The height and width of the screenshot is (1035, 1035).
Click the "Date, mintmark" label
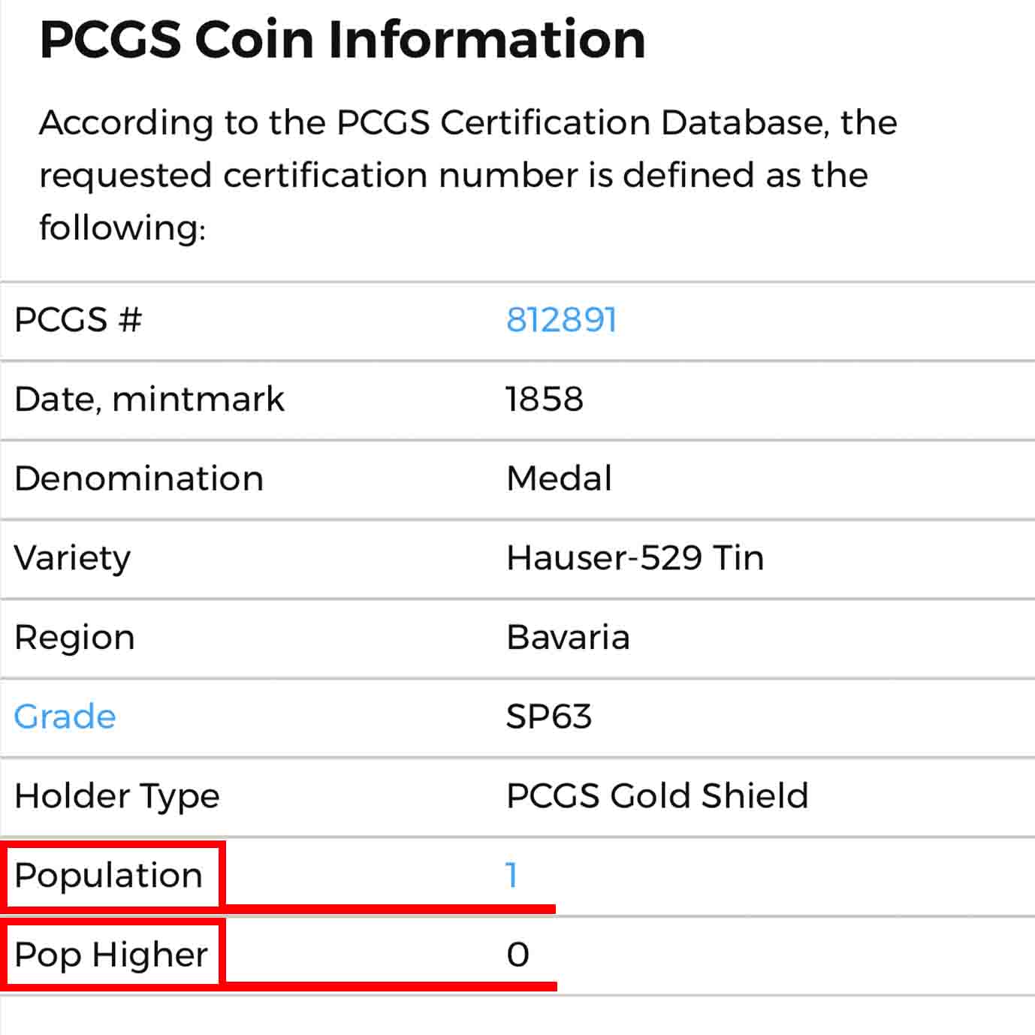pos(149,399)
